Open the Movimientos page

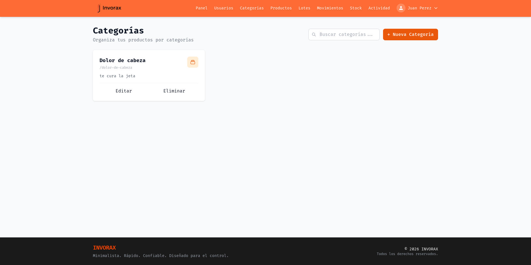[x=330, y=8]
